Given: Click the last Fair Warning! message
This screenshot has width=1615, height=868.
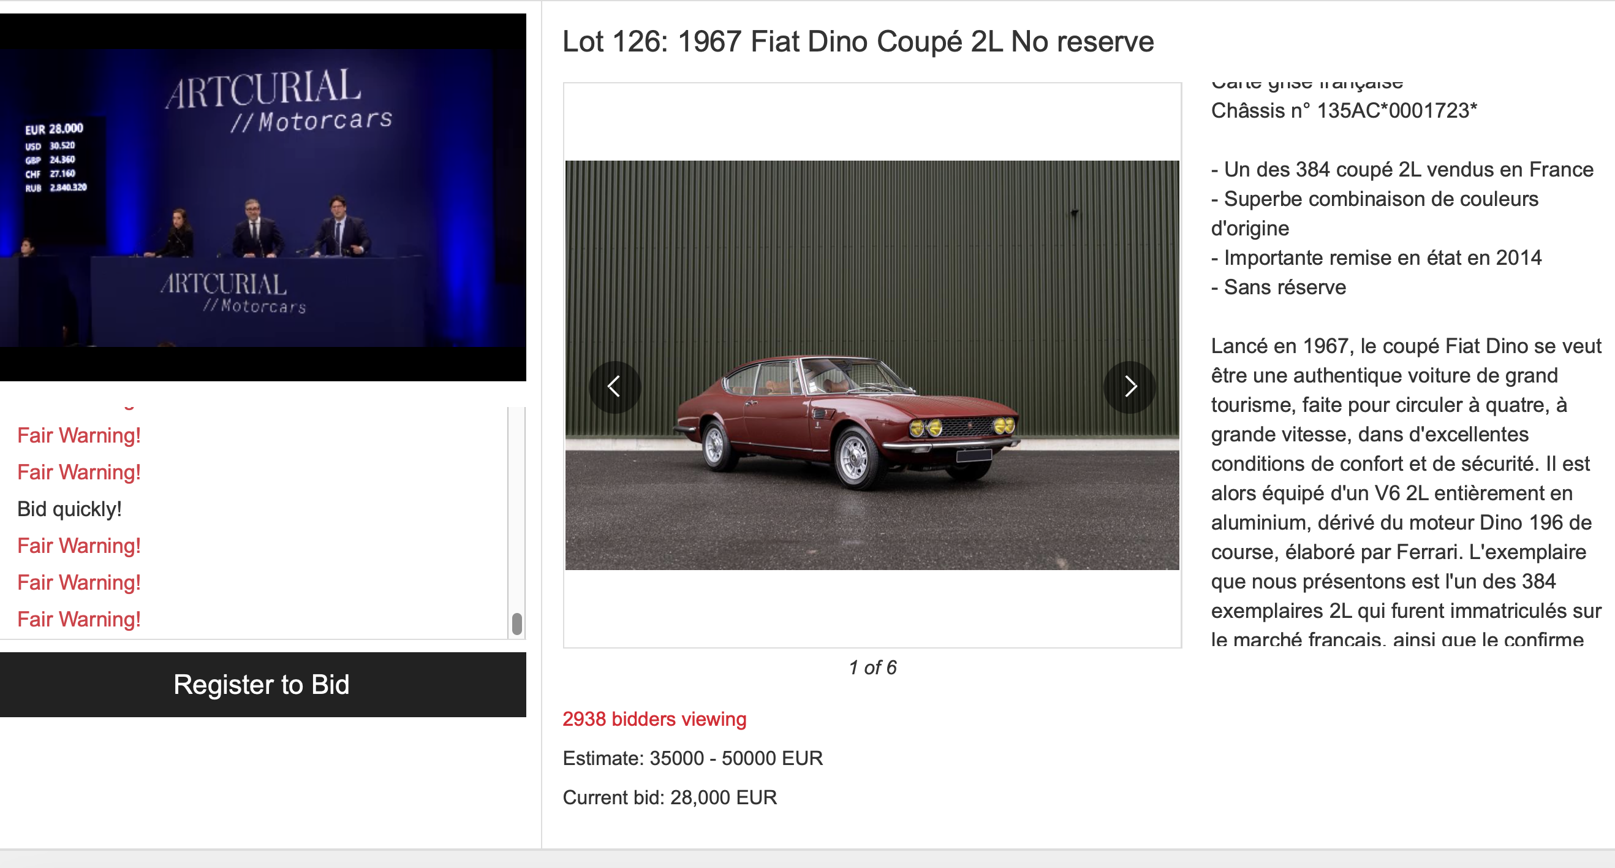Looking at the screenshot, I should [79, 619].
